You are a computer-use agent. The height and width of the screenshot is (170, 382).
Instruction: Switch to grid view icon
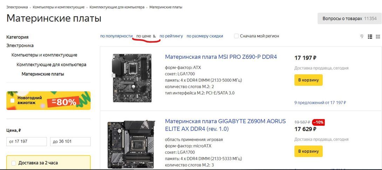(378, 36)
